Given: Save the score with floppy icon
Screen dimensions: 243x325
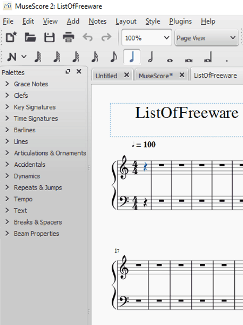Looking at the screenshot, I should 49,37.
